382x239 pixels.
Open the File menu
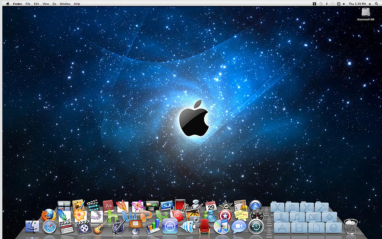point(28,4)
